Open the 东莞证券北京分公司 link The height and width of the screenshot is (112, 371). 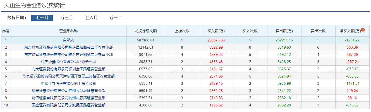point(68,62)
